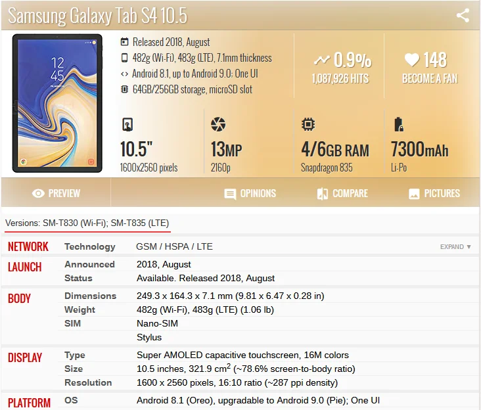Click the share icon in the header
The width and height of the screenshot is (481, 410).
tap(463, 15)
